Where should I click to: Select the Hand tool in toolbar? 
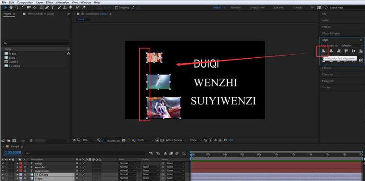coord(11,8)
